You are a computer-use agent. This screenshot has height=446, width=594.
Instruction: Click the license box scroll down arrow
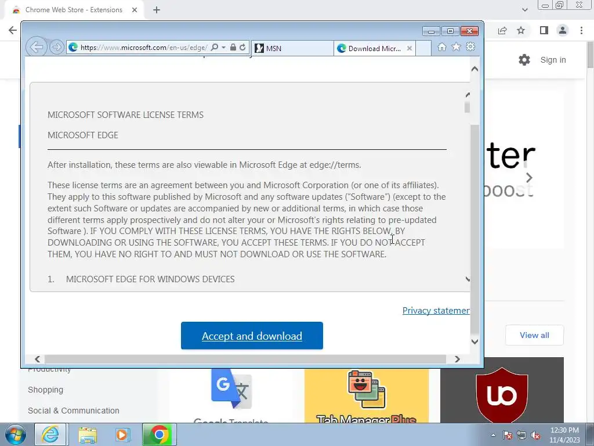click(468, 279)
